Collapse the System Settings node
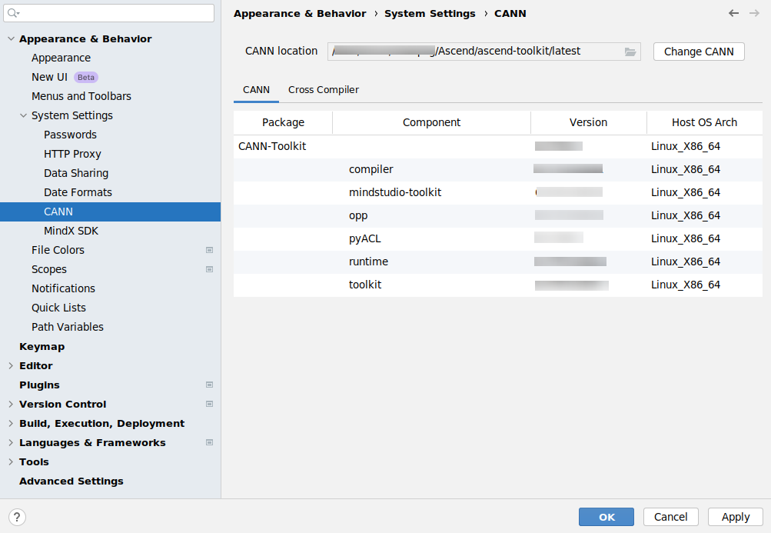 pyautogui.click(x=23, y=115)
